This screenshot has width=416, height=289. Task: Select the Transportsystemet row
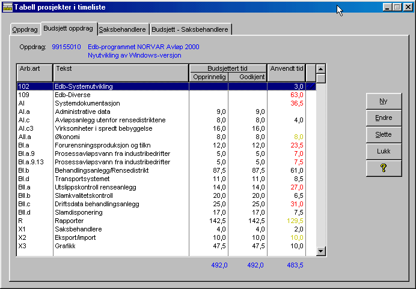tap(167, 179)
